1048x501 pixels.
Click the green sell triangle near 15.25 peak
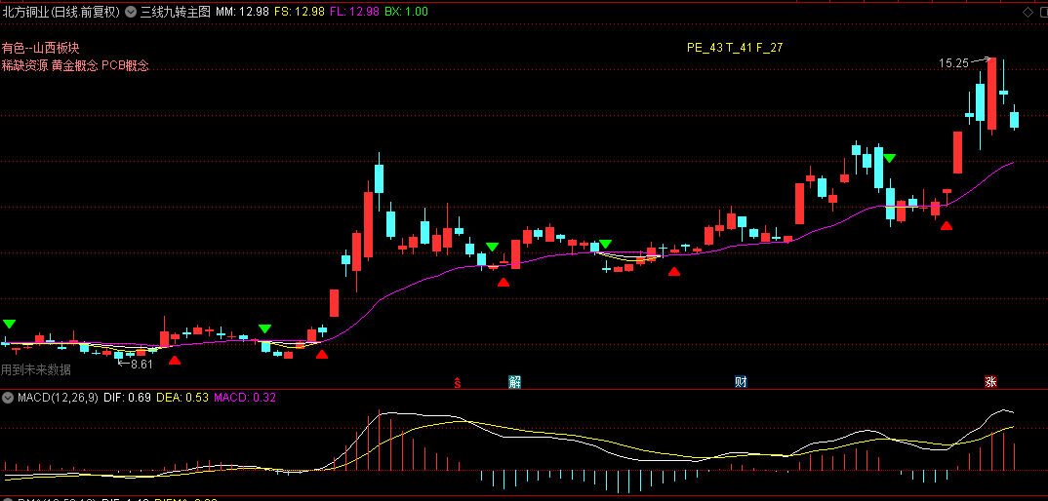889,158
